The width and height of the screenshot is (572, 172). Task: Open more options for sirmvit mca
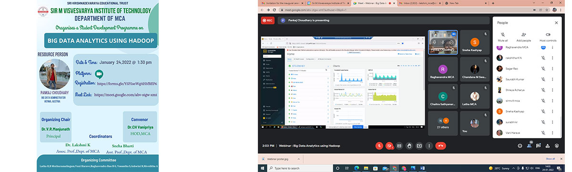pos(552,101)
